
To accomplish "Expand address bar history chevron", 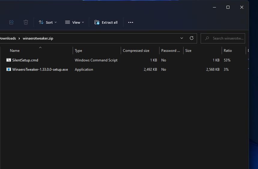I will pyautogui.click(x=182, y=38).
